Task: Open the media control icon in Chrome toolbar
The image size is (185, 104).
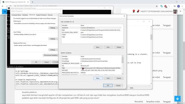Action: point(175,6)
